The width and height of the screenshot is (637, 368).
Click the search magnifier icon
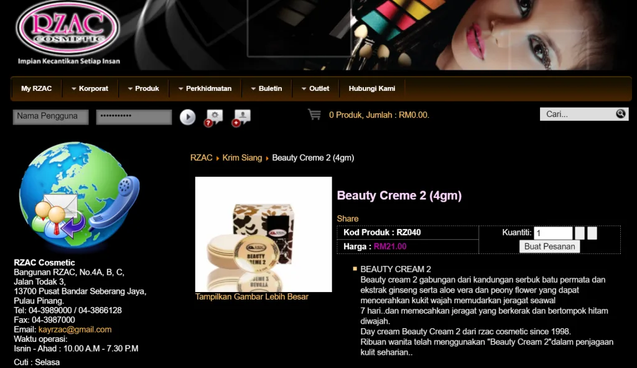coord(620,114)
